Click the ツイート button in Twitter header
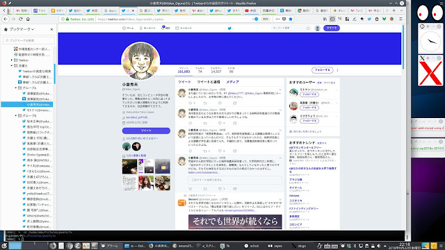 coord(332,28)
